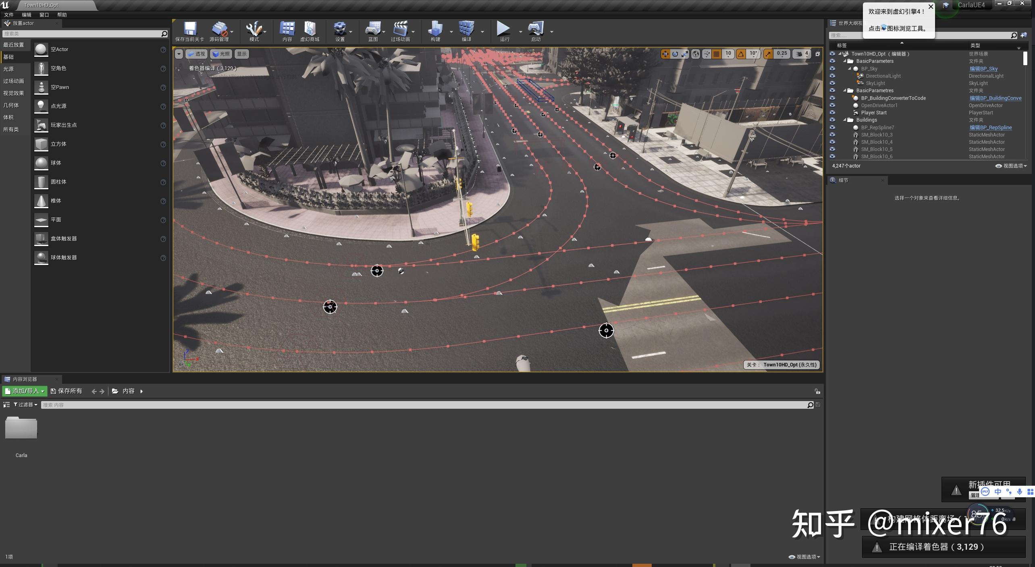The image size is (1035, 567).
Task: Switch the world/local coordinate system globe icon
Action: [x=696, y=54]
